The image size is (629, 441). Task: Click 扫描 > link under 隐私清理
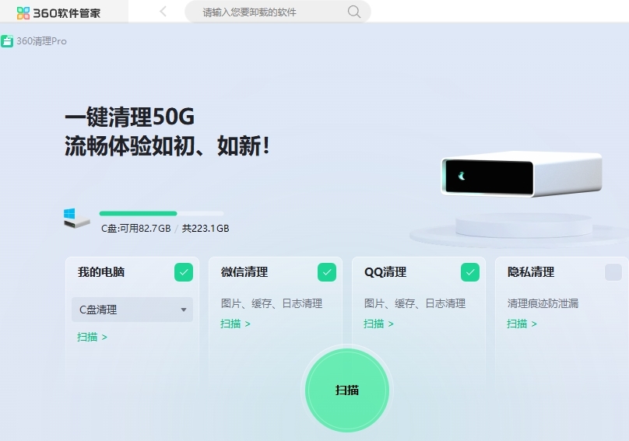522,324
